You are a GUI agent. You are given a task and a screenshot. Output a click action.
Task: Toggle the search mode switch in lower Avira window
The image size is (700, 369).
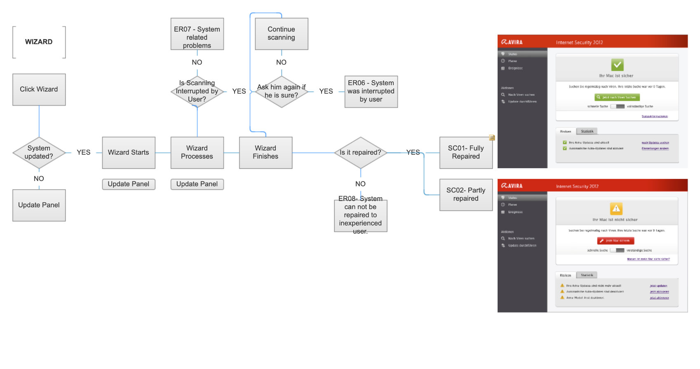(x=617, y=250)
